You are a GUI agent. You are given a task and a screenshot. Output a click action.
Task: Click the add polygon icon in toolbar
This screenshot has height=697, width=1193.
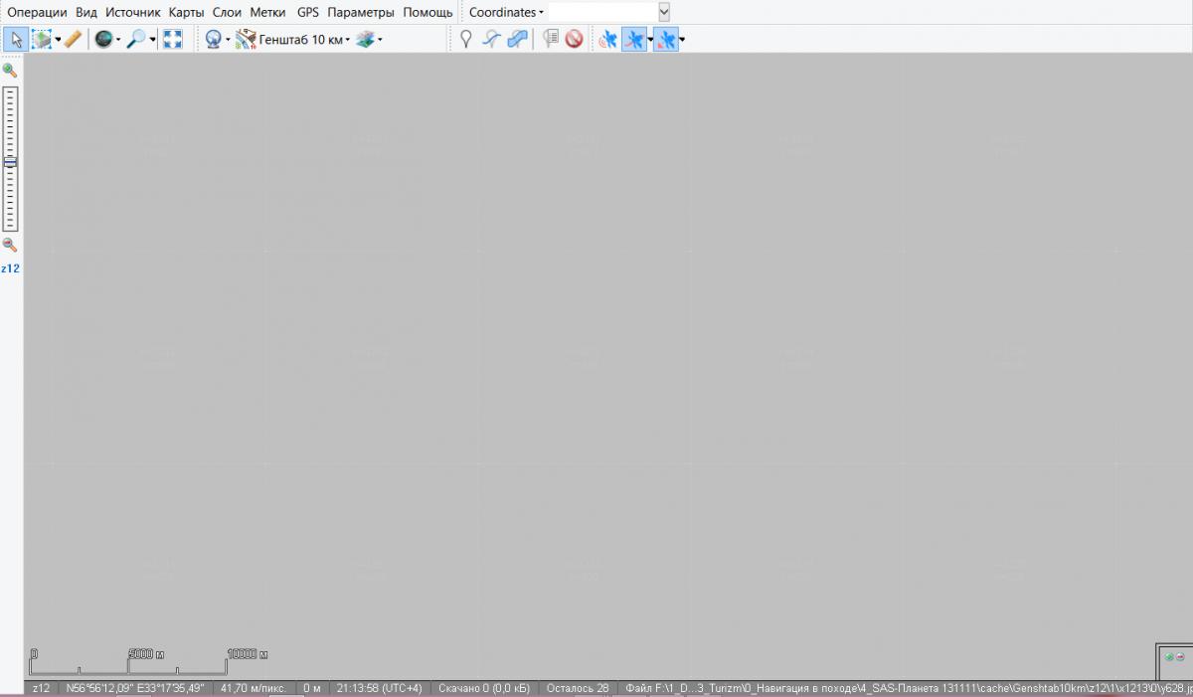point(517,40)
